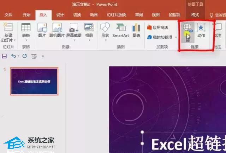Viewport: 226px width, 153px height.
Task: Open the undo history dropdown arrow
Action: (x=18, y=56)
